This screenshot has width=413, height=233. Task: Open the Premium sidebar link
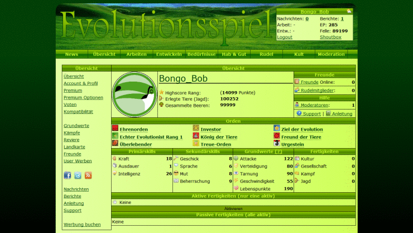pyautogui.click(x=73, y=91)
